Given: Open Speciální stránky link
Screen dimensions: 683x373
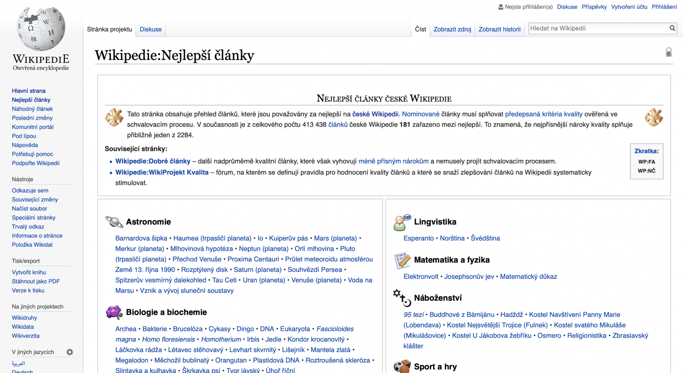Looking at the screenshot, I should pyautogui.click(x=34, y=217).
